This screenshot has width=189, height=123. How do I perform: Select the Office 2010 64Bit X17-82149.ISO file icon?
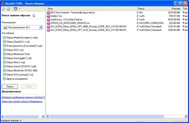[x=48, y=27]
